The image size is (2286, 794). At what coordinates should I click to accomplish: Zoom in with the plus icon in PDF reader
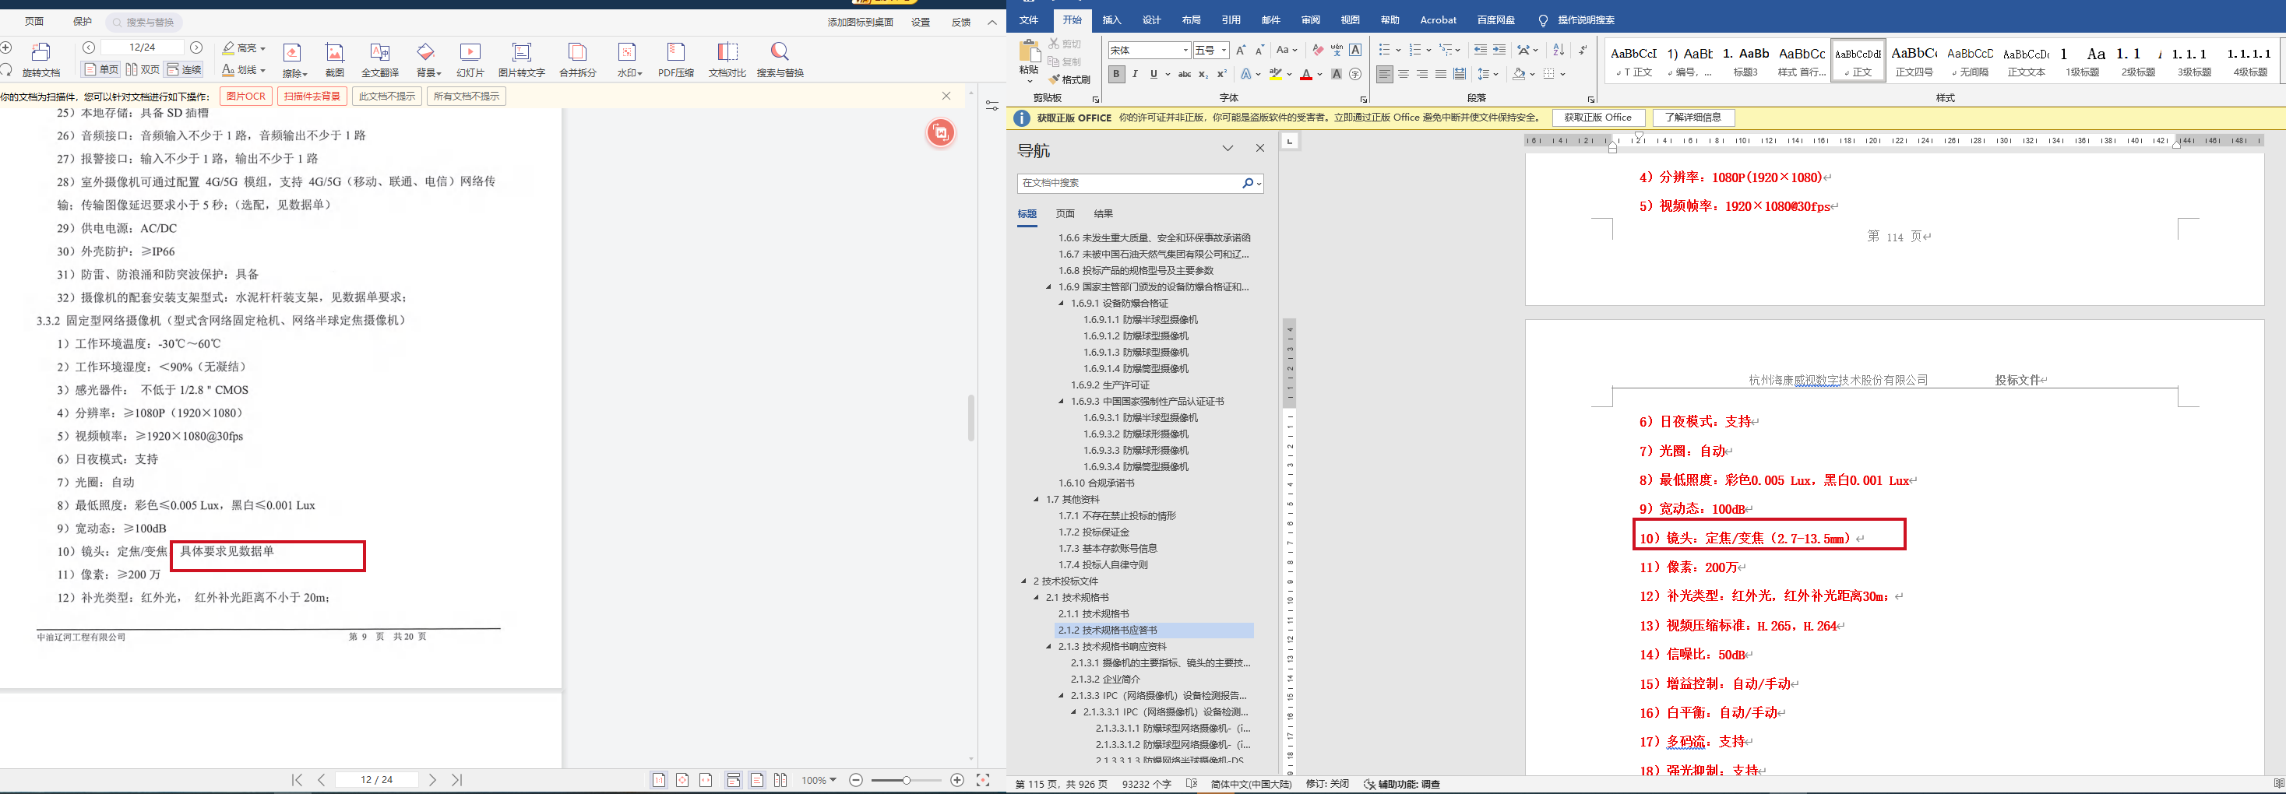(956, 780)
